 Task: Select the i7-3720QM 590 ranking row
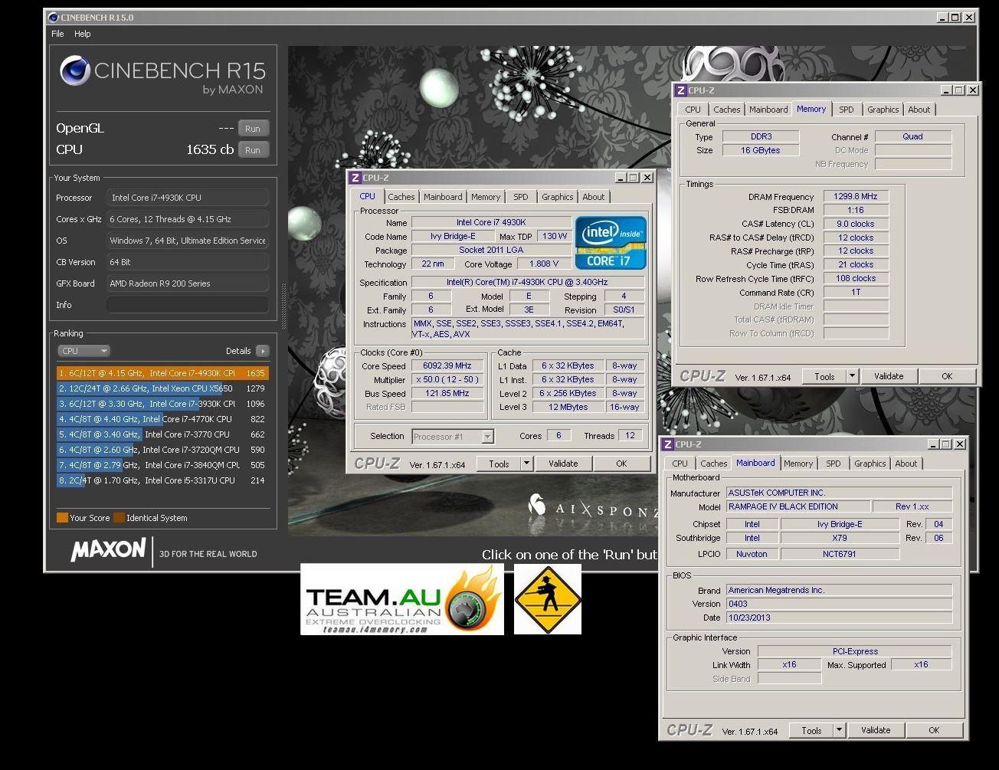click(162, 450)
